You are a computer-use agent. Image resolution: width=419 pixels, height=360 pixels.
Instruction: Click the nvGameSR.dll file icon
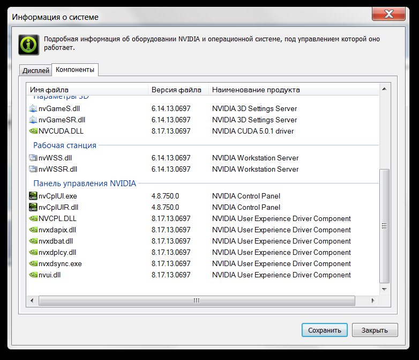click(33, 120)
